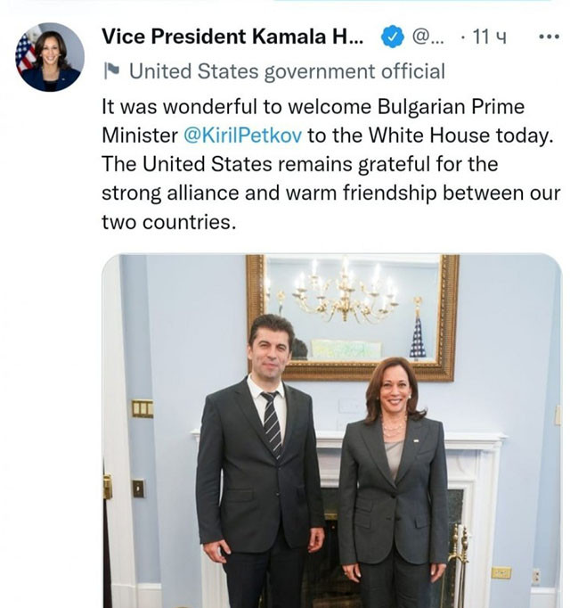This screenshot has width=570, height=608.
Task: Open the Kamala Harris profile avatar
Action: [50, 57]
